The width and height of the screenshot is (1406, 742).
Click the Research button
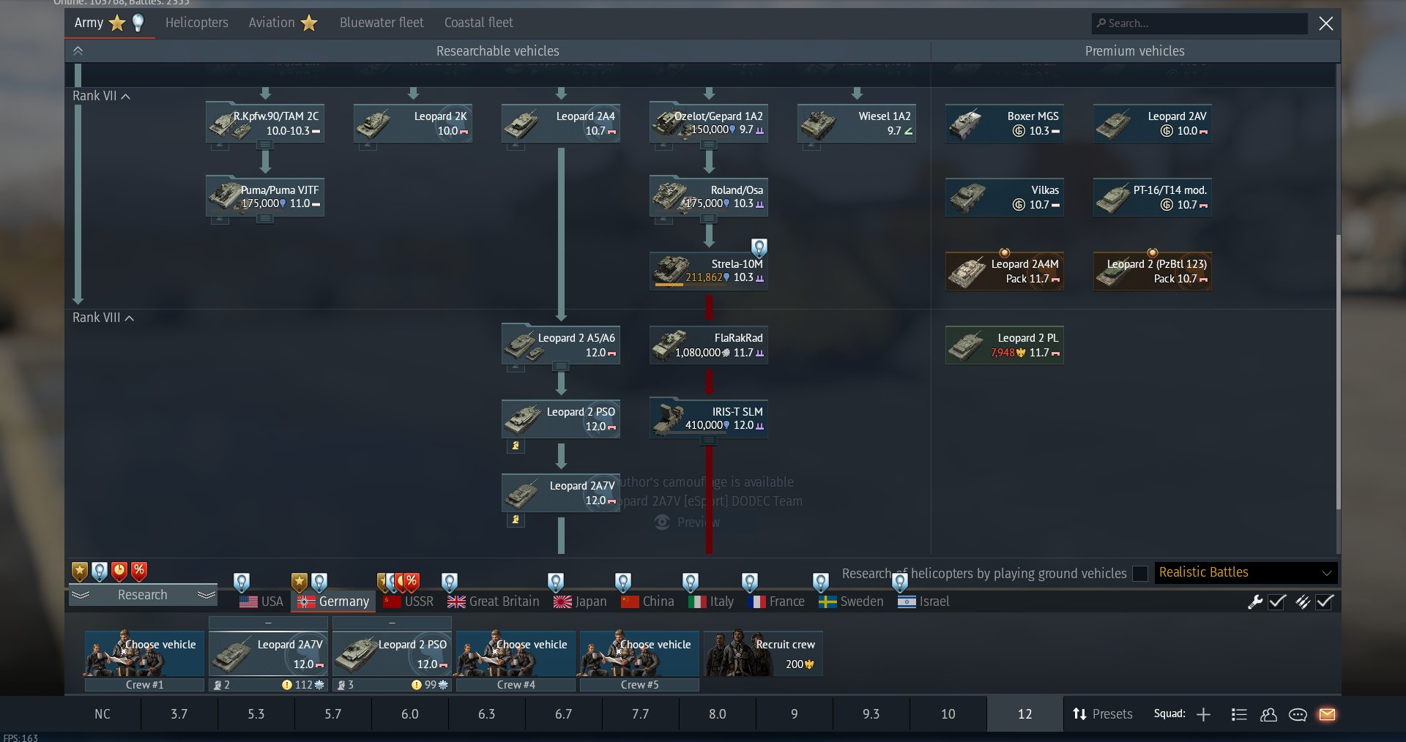click(143, 595)
